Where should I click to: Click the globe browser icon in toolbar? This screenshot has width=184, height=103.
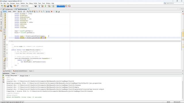[x=36, y=6]
